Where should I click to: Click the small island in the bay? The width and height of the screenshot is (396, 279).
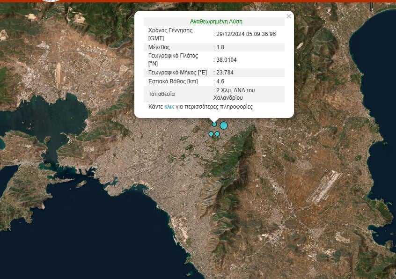(x=81, y=184)
